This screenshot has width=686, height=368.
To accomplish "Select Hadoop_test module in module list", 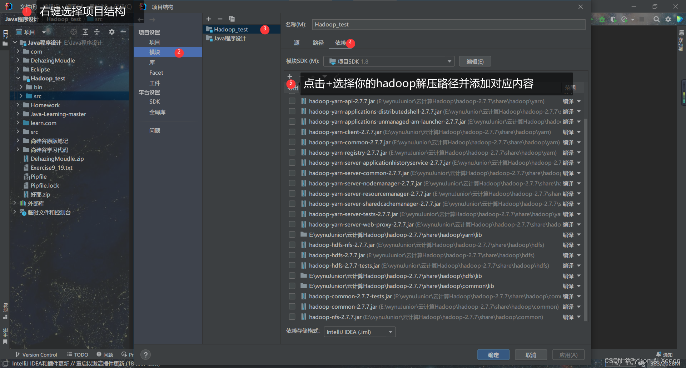I will pyautogui.click(x=242, y=29).
